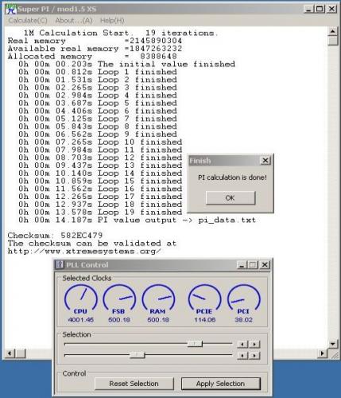Viewport: 341px width, 398px height.
Task: Click the FSB value 500.18
Action: pyautogui.click(x=119, y=320)
